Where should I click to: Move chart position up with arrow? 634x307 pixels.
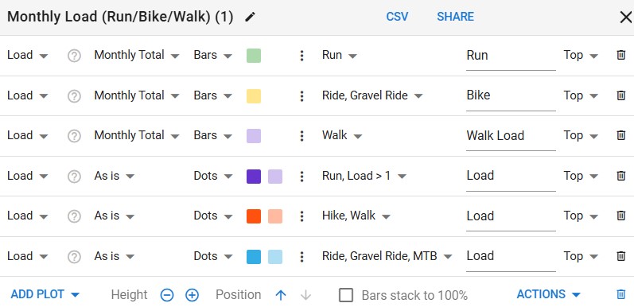click(281, 295)
